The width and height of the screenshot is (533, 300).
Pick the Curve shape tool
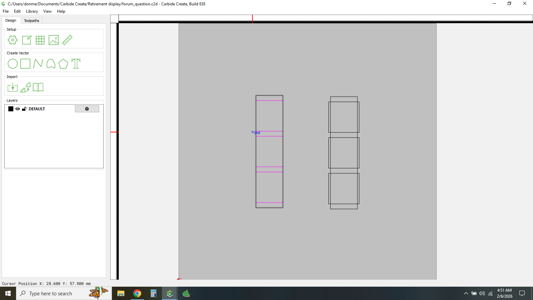pyautogui.click(x=51, y=64)
